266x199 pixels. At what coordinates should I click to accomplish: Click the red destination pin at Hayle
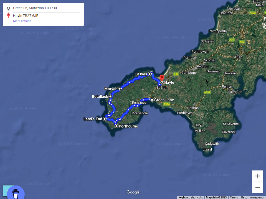(162, 78)
